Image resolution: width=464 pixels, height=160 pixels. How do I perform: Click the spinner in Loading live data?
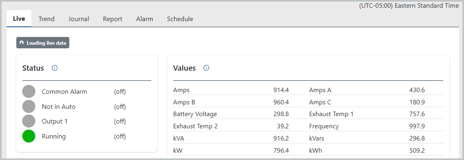click(x=22, y=43)
